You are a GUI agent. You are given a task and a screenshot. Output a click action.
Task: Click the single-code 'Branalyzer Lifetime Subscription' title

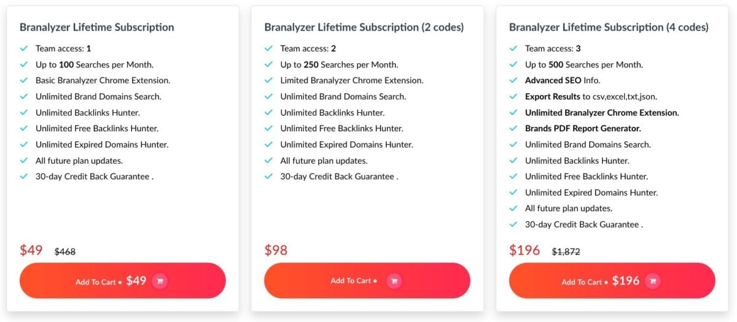pyautogui.click(x=96, y=28)
